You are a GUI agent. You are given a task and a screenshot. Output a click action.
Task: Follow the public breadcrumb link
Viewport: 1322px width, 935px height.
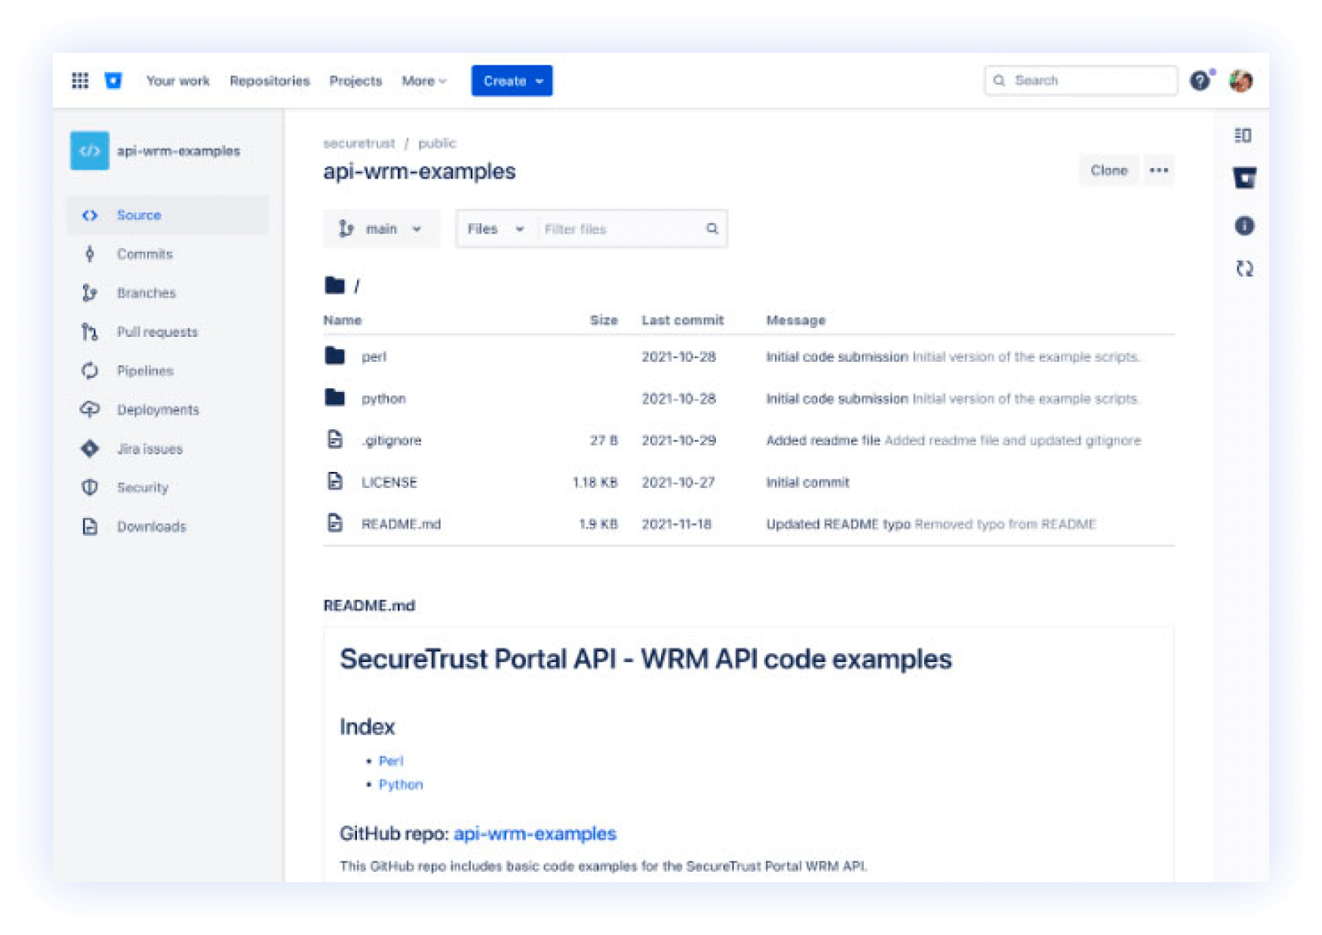pyautogui.click(x=437, y=143)
